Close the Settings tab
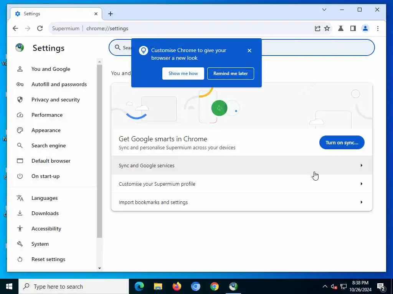393x294 pixels. pyautogui.click(x=96, y=14)
